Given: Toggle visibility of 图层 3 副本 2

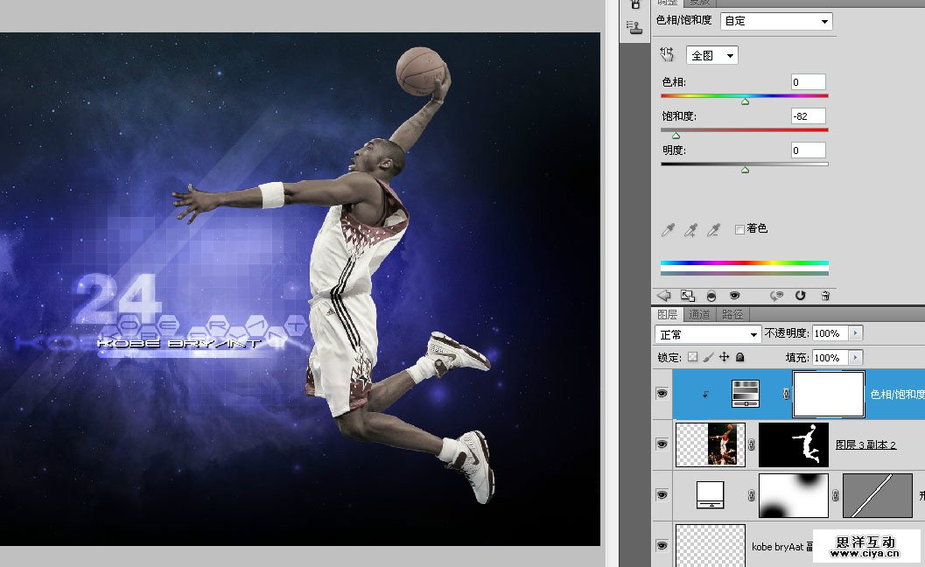Looking at the screenshot, I should (662, 444).
